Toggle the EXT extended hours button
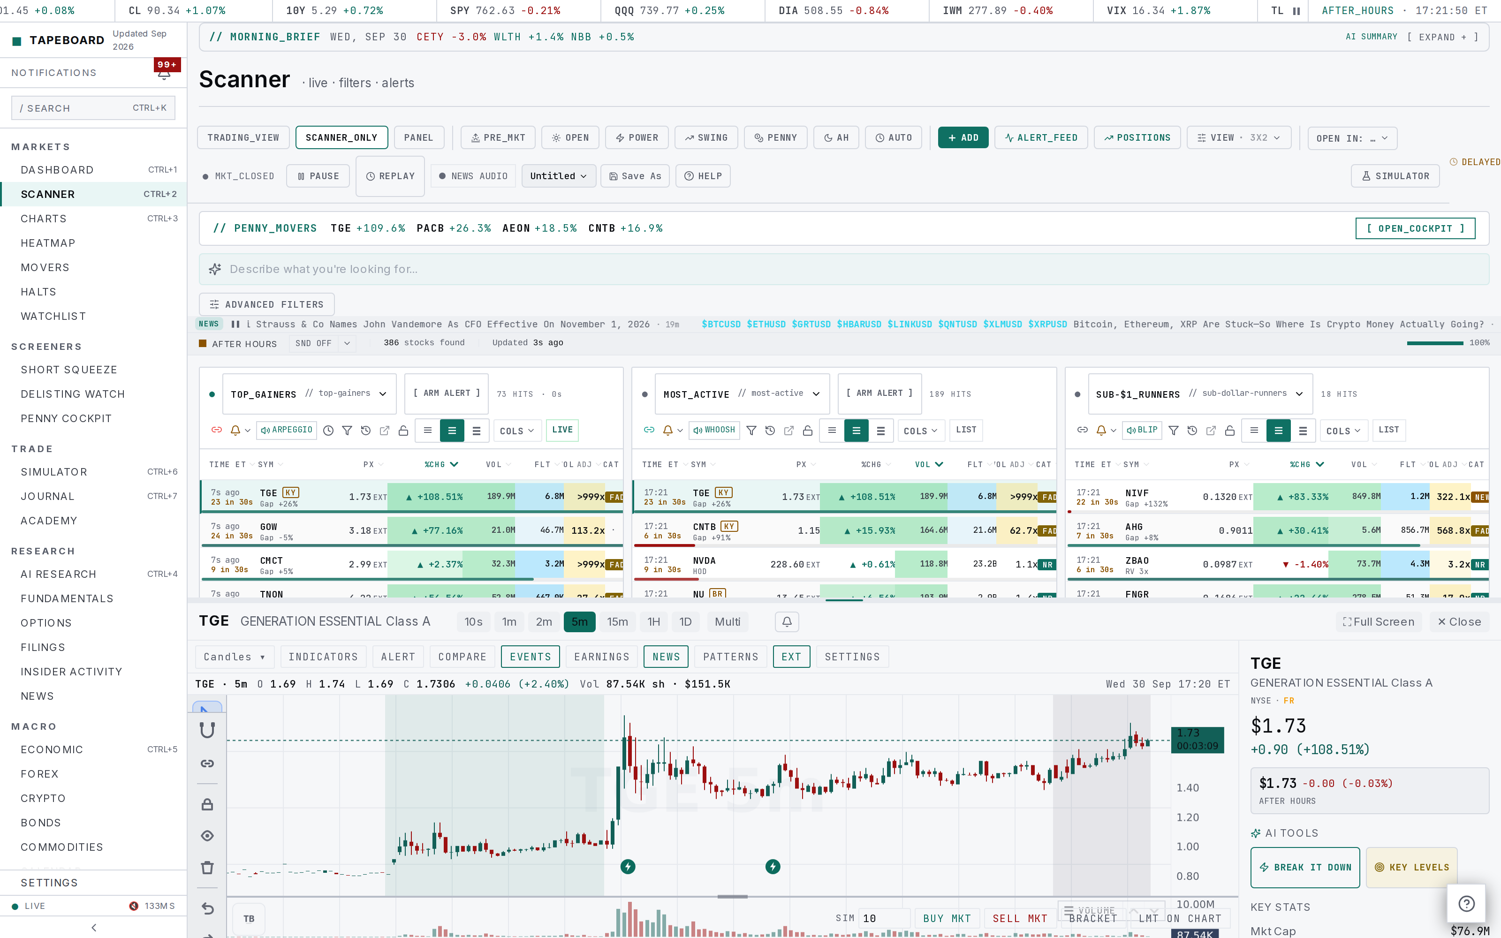The width and height of the screenshot is (1501, 938). pyautogui.click(x=791, y=657)
